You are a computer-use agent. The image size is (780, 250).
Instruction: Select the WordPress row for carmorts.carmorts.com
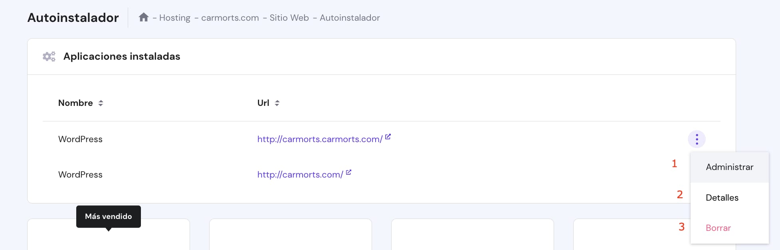click(80, 139)
